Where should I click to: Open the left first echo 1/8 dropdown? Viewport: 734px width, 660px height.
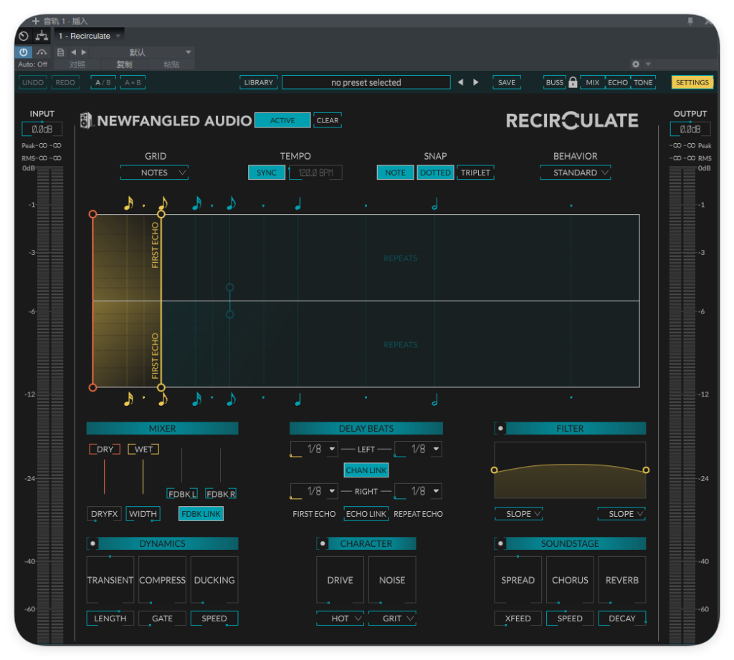tap(314, 450)
